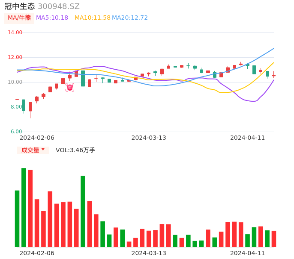The height and width of the screenshot is (259, 294).
Task: Click the tallest red volume bar
Action: [30, 209]
